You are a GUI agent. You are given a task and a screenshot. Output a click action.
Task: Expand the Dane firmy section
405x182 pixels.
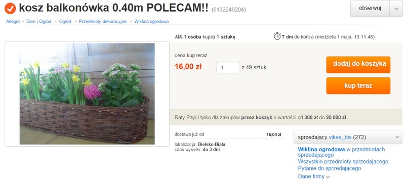(x=314, y=177)
